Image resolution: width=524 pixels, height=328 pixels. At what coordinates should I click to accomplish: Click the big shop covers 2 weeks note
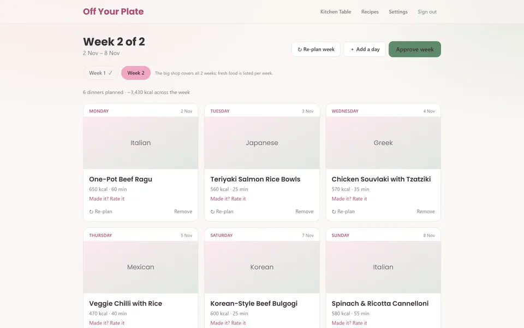[x=214, y=73]
